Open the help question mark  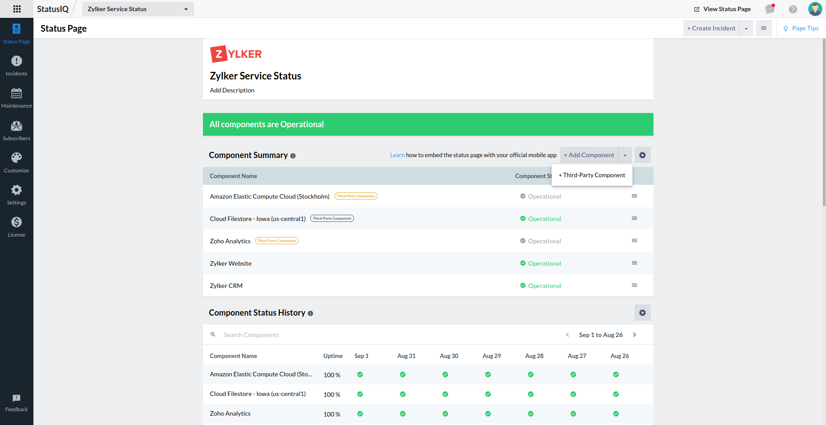tap(792, 9)
